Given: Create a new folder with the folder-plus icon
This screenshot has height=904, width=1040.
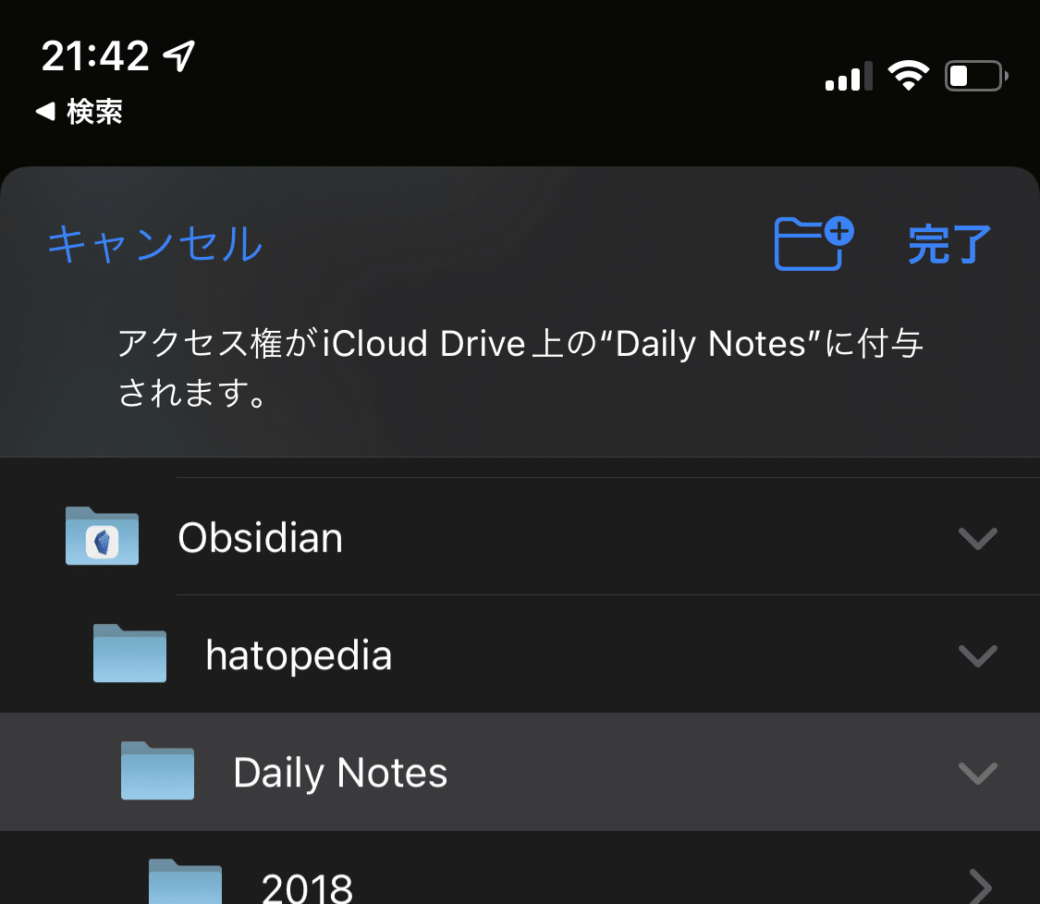Looking at the screenshot, I should (x=814, y=243).
